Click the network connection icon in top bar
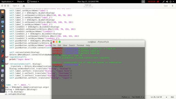The image size is (176, 99). click(x=163, y=2)
